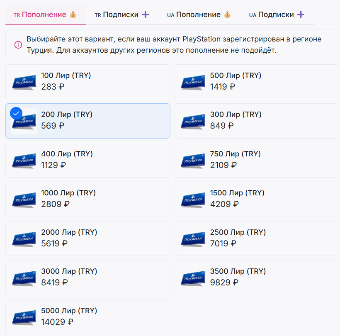Click PlayStation card image for 500 Лир

(x=193, y=82)
